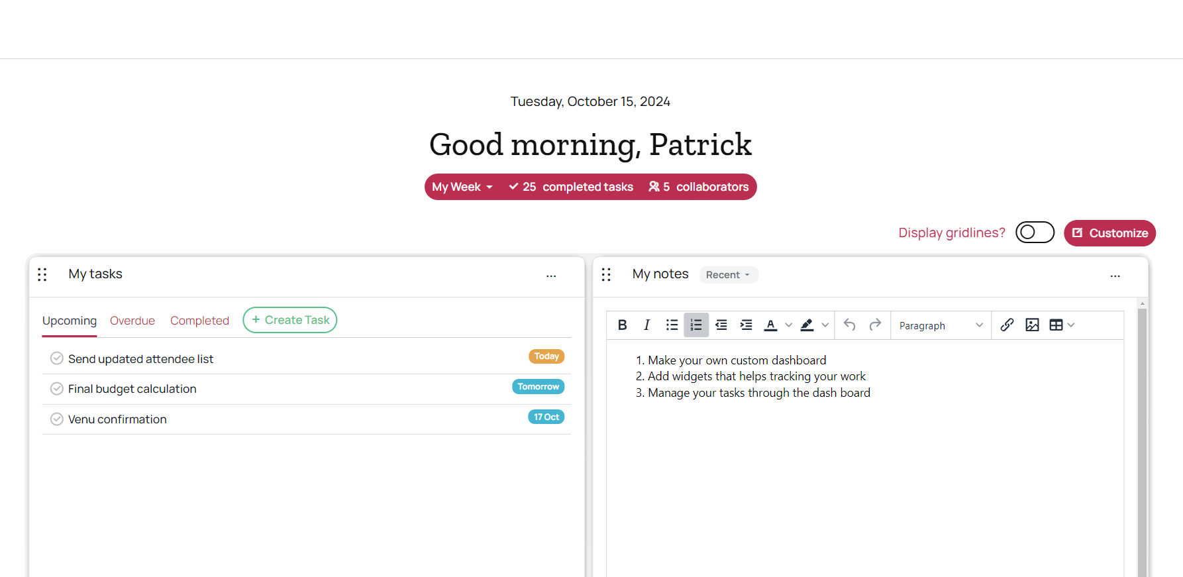Mark 'Send updated attendee list' complete
The width and height of the screenshot is (1183, 577).
[x=57, y=358]
